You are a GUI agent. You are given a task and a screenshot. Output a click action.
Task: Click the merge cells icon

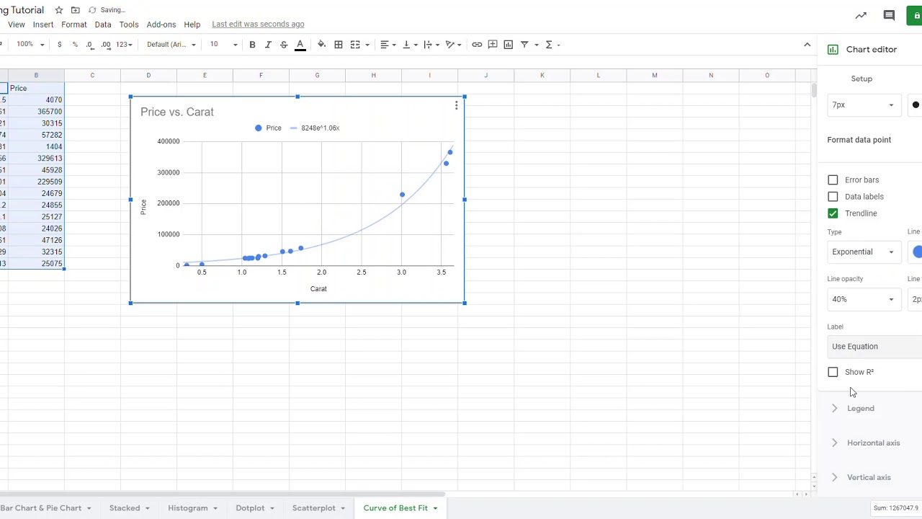pyautogui.click(x=355, y=45)
